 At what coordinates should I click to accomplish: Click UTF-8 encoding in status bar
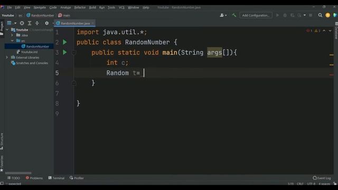coord(311,184)
